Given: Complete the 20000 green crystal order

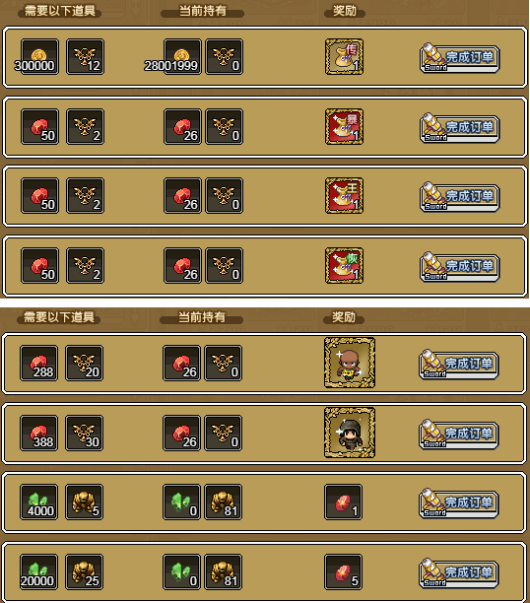Looking at the screenshot, I should point(459,573).
